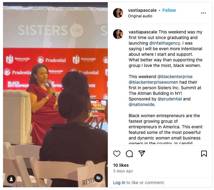The image size is (214, 190).
Task: Open vastiapascale's profile picture in header
Action: [x=118, y=13]
